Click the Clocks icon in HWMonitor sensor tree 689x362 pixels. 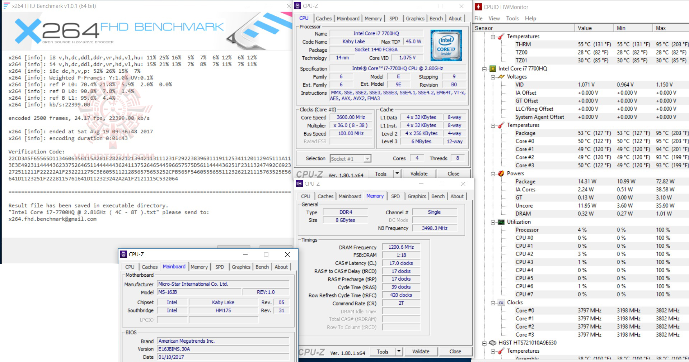click(502, 303)
